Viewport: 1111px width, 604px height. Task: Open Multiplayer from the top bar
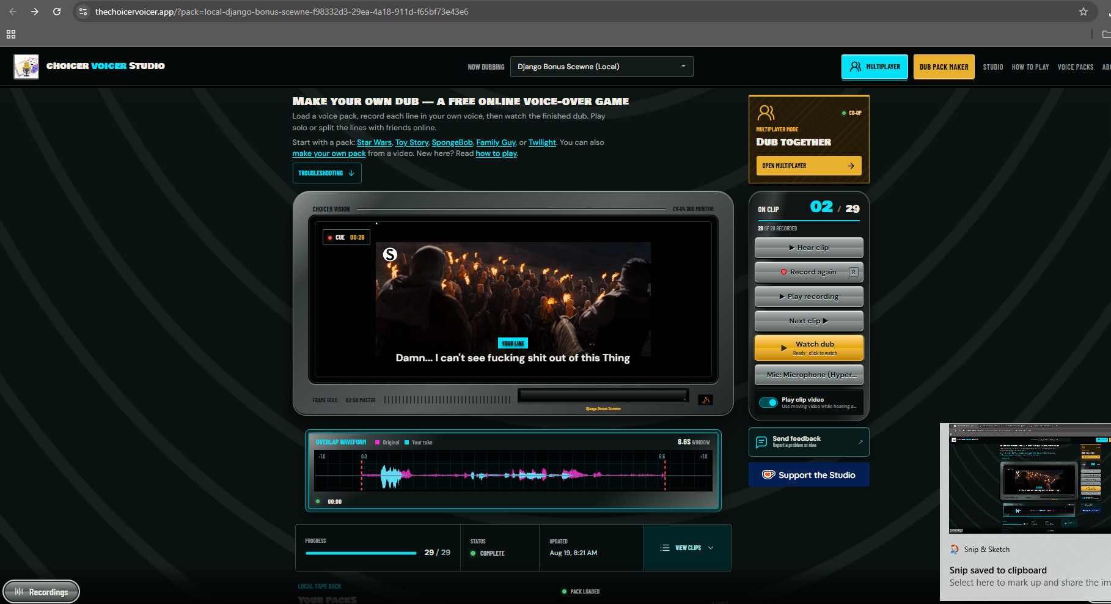(875, 67)
